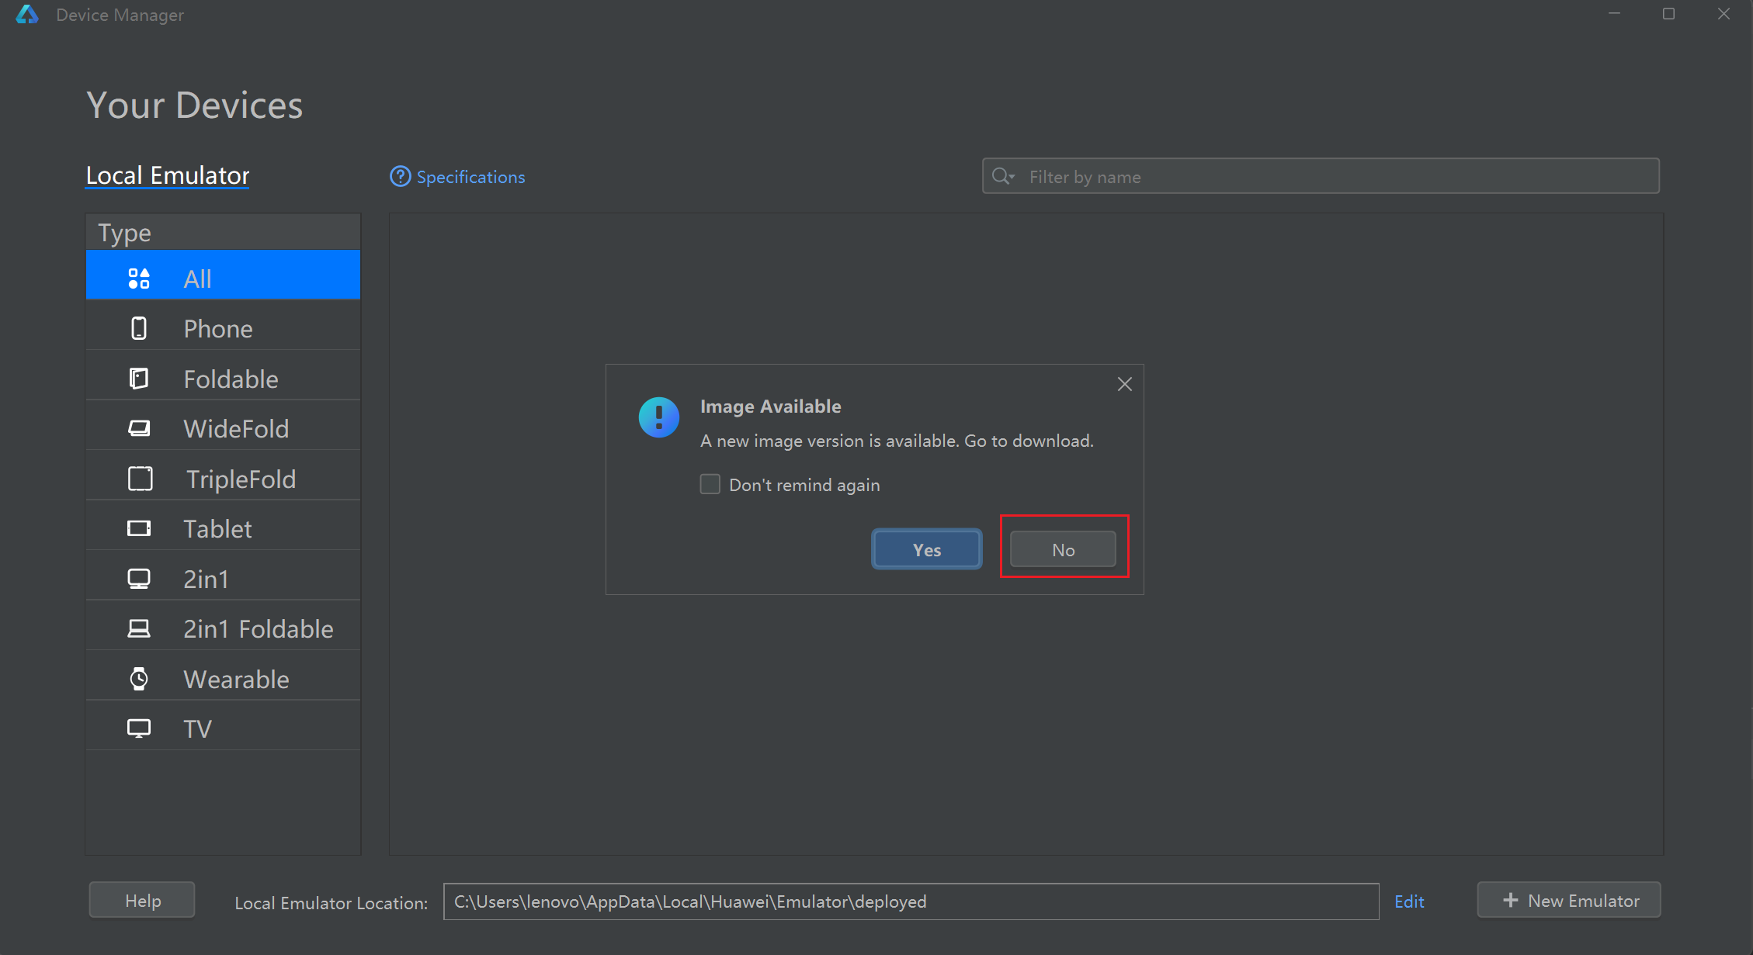Image resolution: width=1753 pixels, height=955 pixels.
Task: Click the New Emulator button
Action: point(1569,901)
